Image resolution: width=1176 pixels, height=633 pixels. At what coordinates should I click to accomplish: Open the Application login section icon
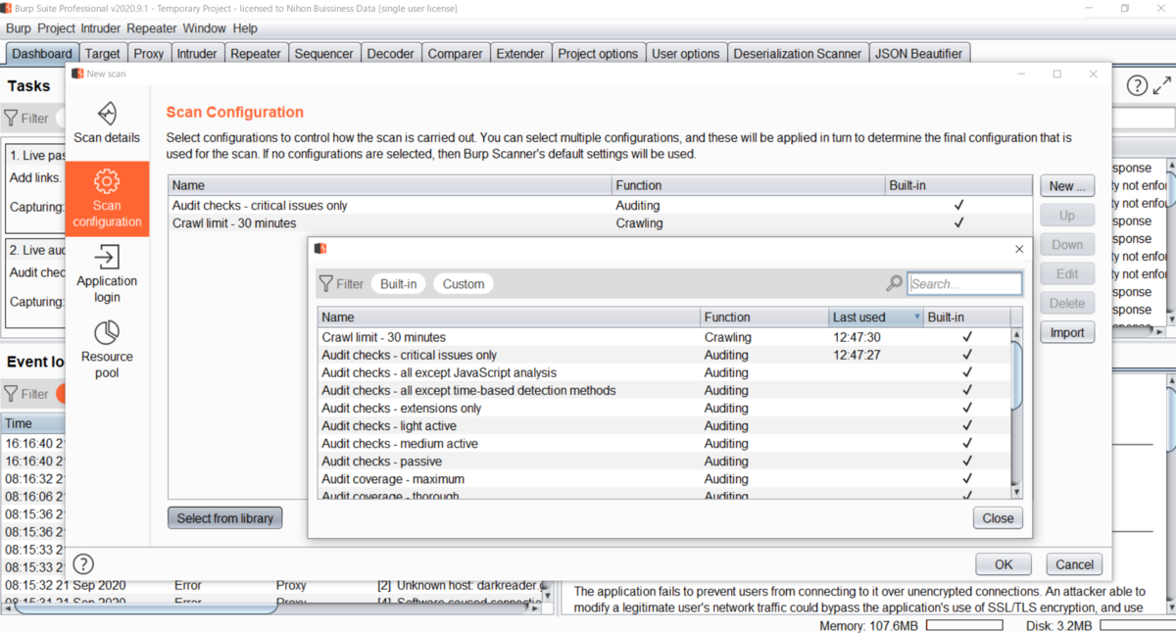[x=107, y=257]
